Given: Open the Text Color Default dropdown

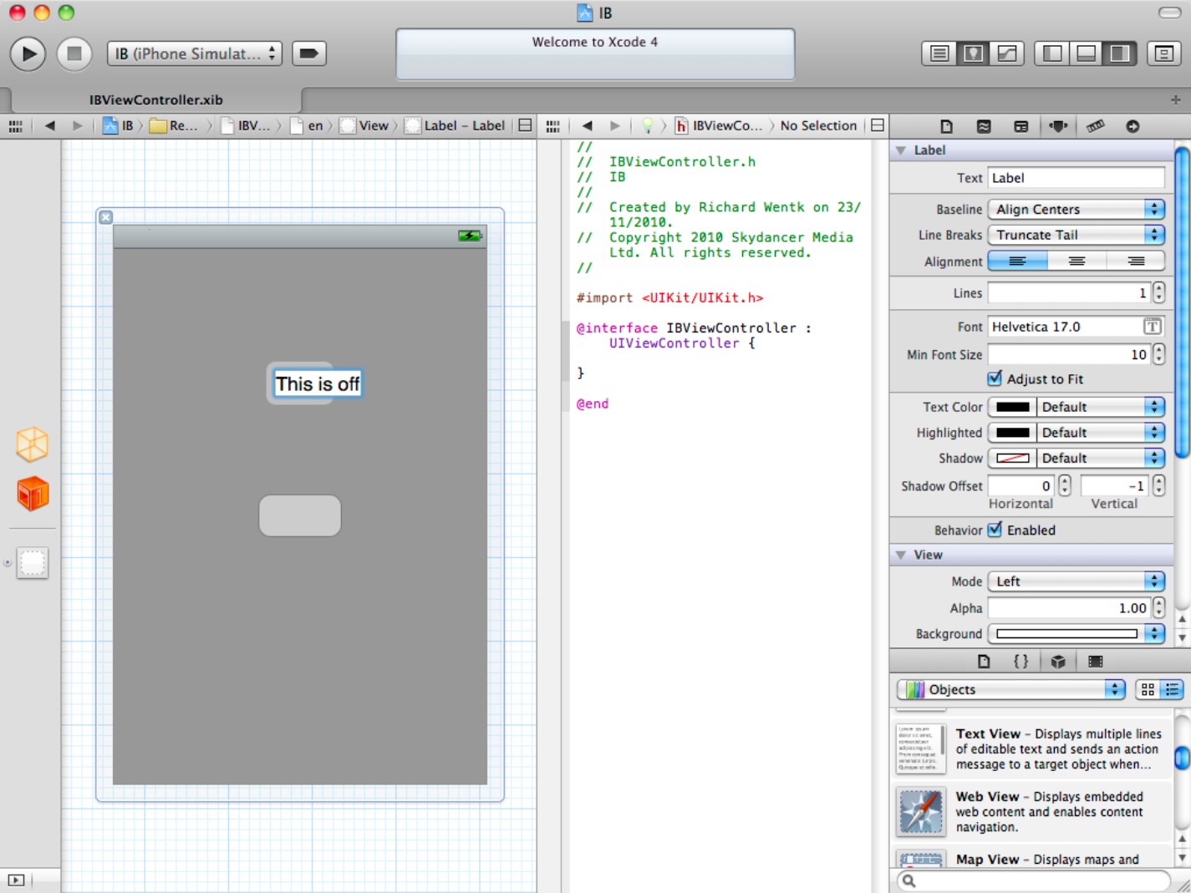Looking at the screenshot, I should pos(1101,407).
